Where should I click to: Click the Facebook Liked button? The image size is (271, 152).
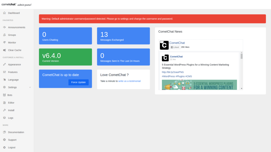click(175, 47)
